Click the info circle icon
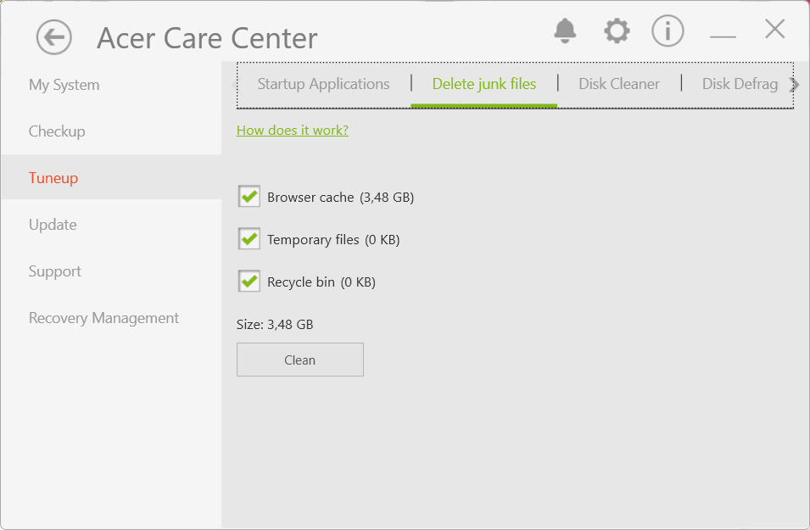Image resolution: width=810 pixels, height=530 pixels. tap(668, 31)
